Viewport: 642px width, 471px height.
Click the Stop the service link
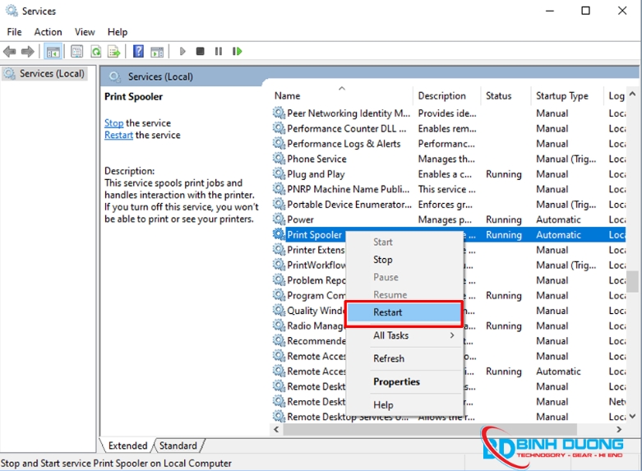tap(113, 123)
